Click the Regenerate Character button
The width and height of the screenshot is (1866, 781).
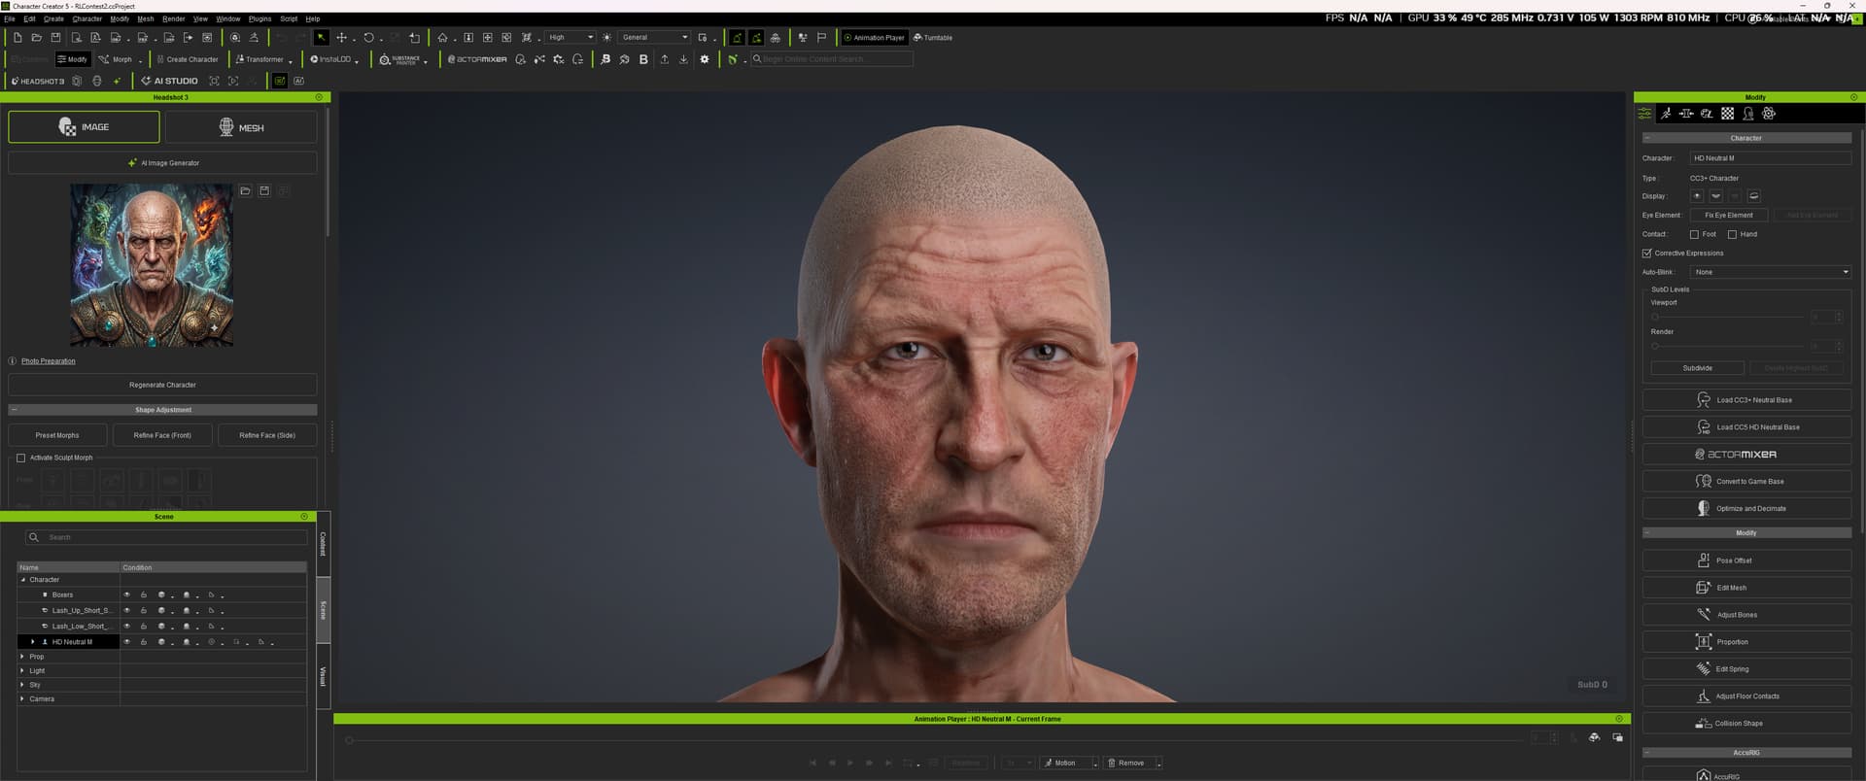[162, 385]
